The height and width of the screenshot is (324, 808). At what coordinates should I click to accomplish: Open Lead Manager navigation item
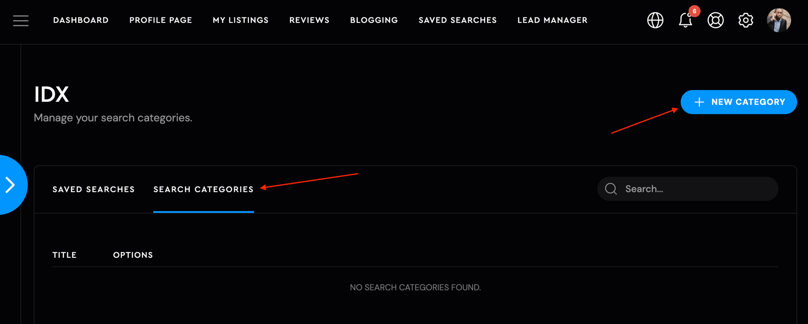(x=552, y=20)
